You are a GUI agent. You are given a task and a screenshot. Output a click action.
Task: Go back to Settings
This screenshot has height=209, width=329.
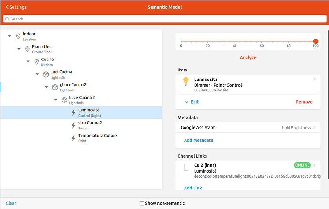pos(16,7)
